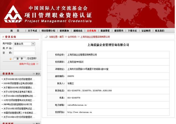This screenshot has width=176, height=124.
Task: Open notice 关于2019年3月项目管理考试证...
Action: coord(18,109)
